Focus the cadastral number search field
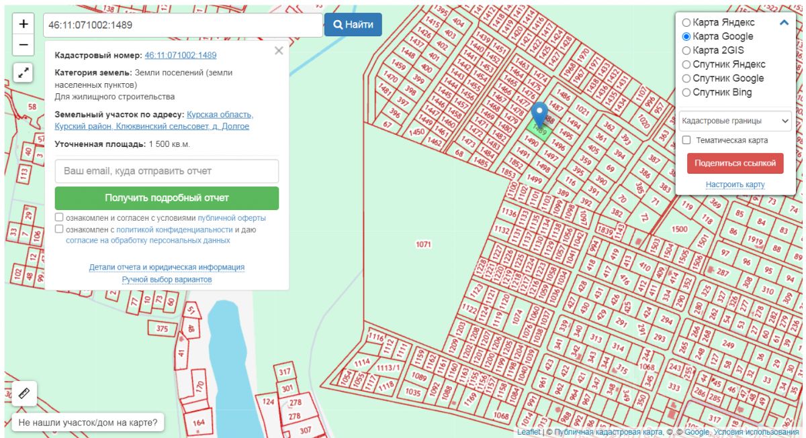The image size is (806, 438). click(x=183, y=25)
